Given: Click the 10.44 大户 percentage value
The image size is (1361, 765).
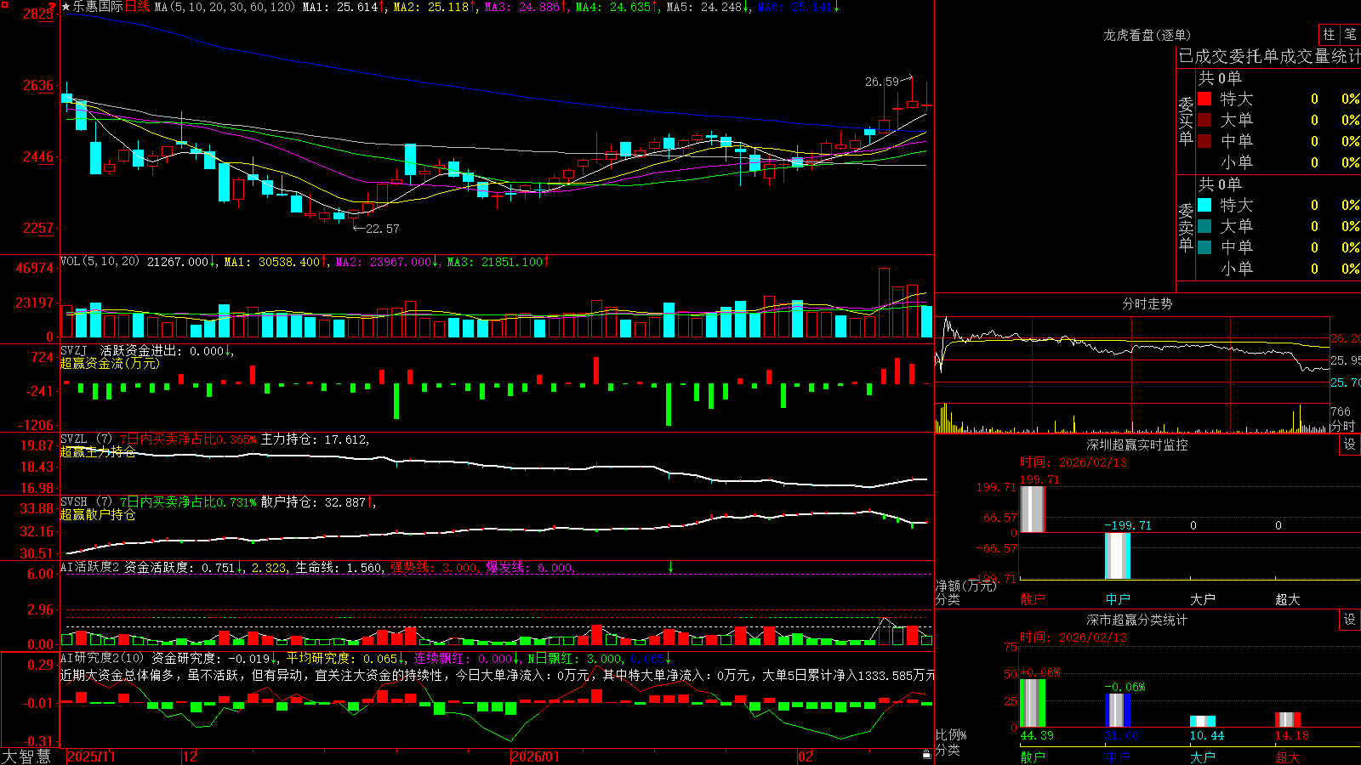Looking at the screenshot, I should [x=1207, y=735].
